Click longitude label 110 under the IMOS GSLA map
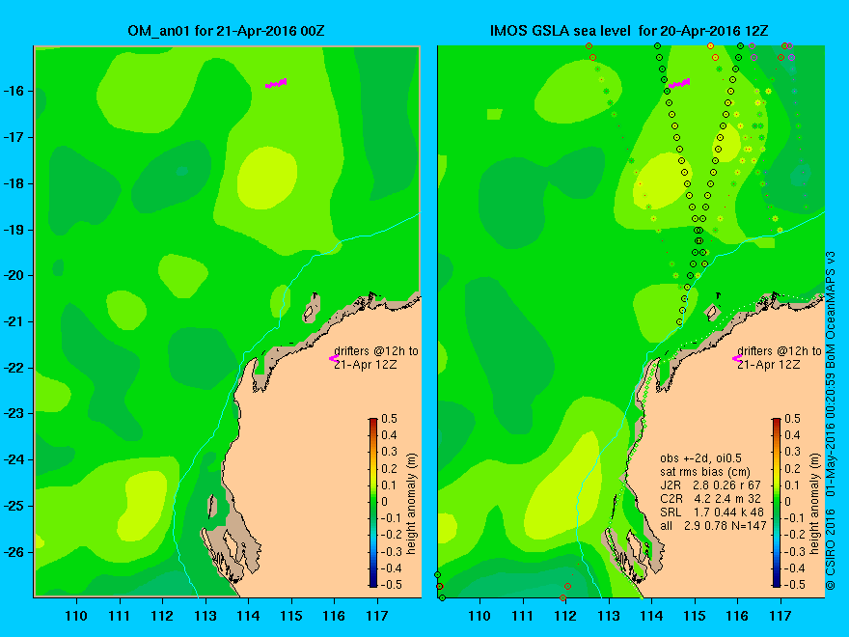The height and width of the screenshot is (637, 849). (x=479, y=616)
